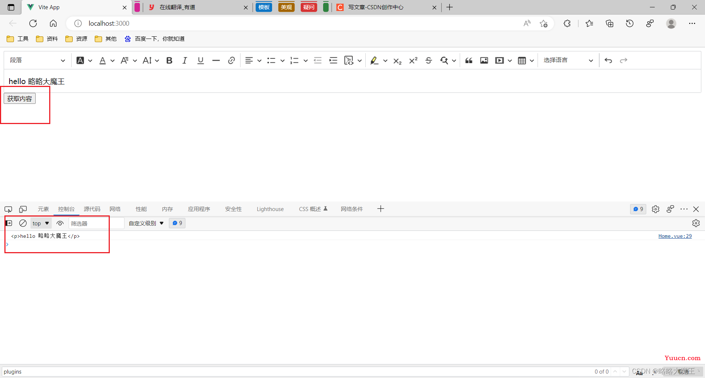Click the highlight marker icon

pos(374,61)
